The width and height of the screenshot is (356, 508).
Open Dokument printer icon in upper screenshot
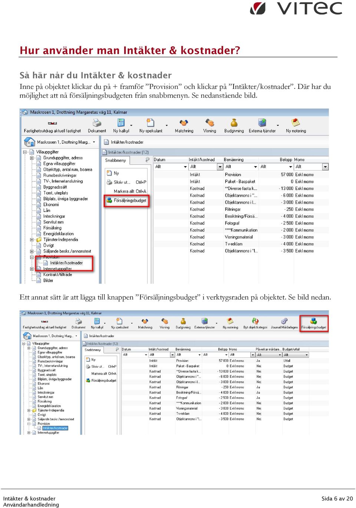click(x=97, y=123)
